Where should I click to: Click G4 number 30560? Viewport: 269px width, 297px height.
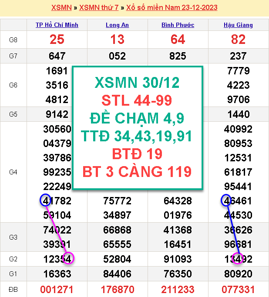(x=57, y=129)
